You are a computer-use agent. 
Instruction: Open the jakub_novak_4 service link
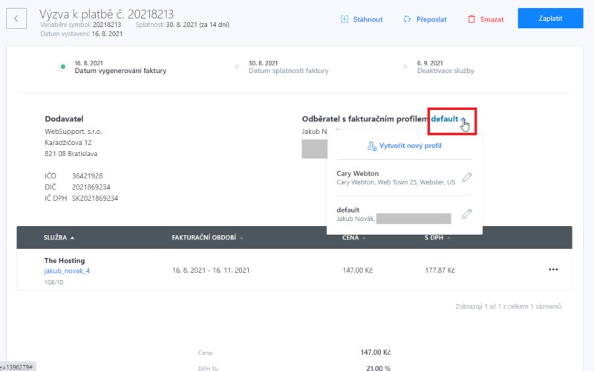(x=67, y=271)
